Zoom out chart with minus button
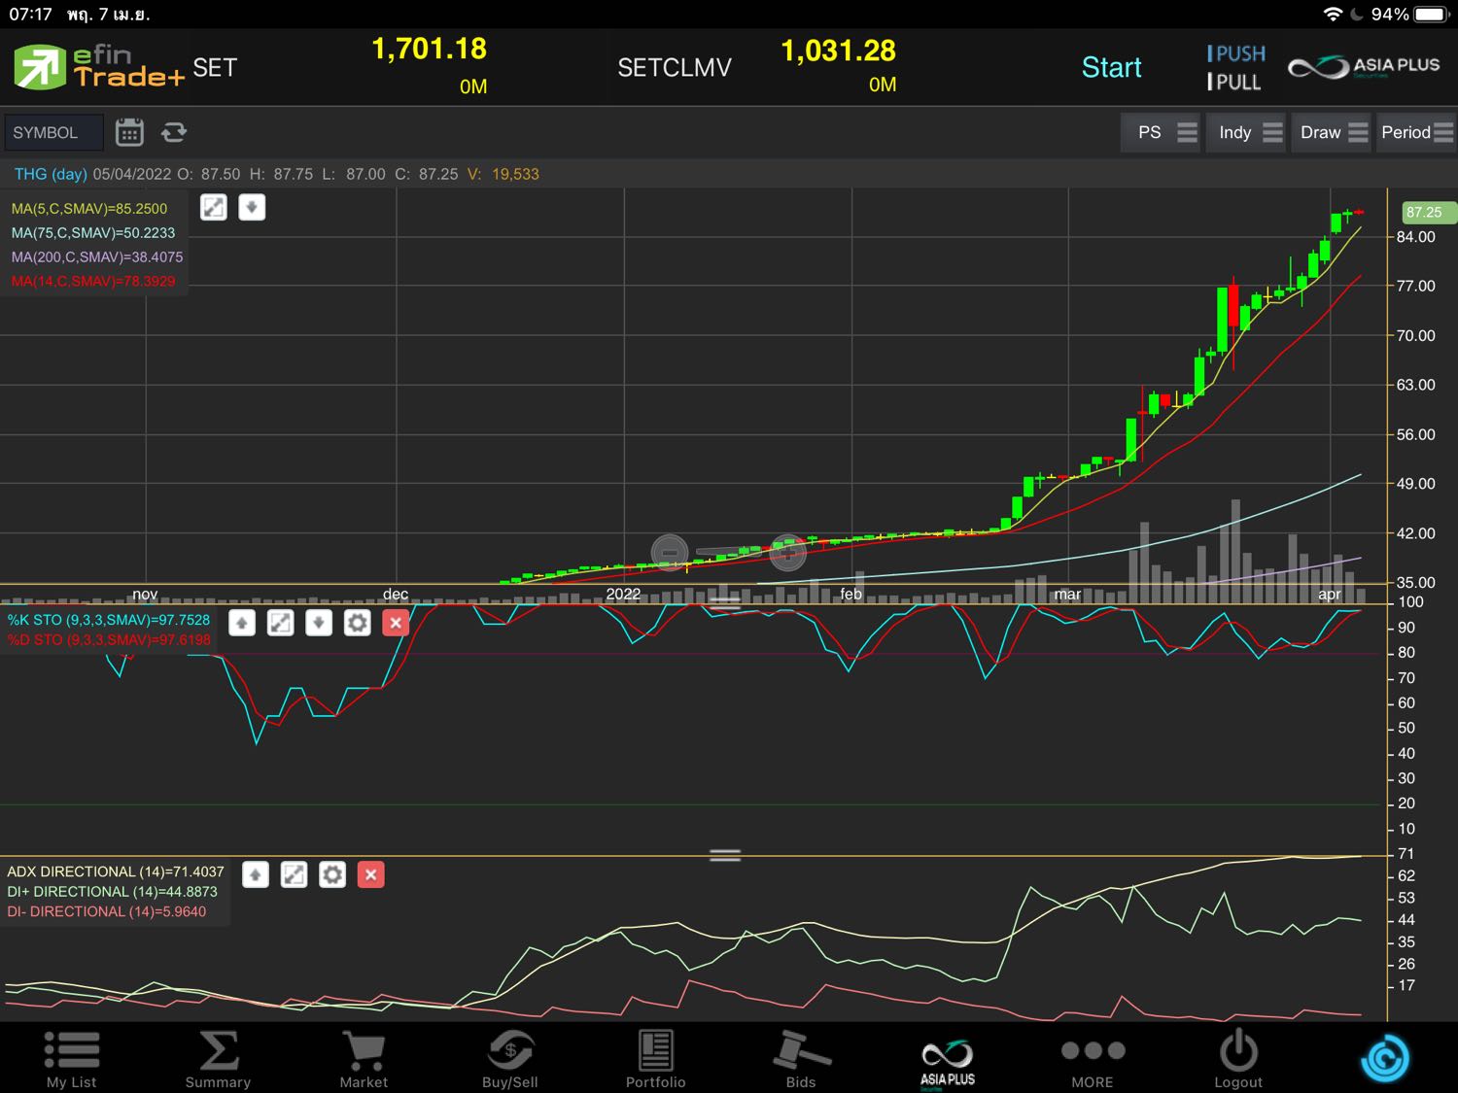1458x1093 pixels. coord(670,553)
